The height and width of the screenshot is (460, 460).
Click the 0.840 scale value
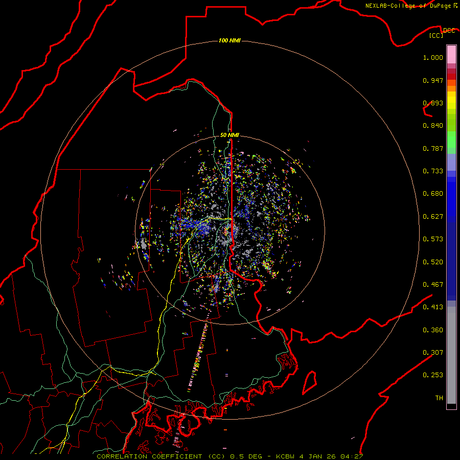pyautogui.click(x=433, y=126)
